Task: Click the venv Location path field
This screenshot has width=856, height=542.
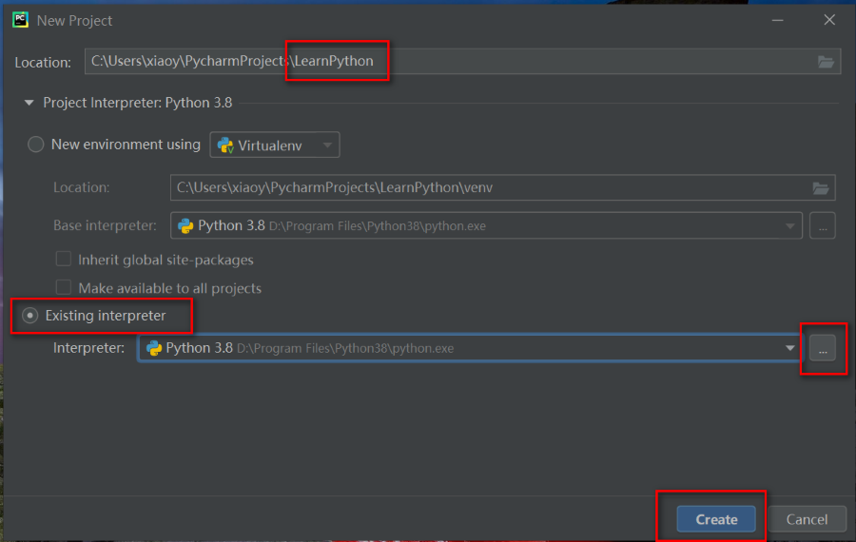Action: coord(502,188)
